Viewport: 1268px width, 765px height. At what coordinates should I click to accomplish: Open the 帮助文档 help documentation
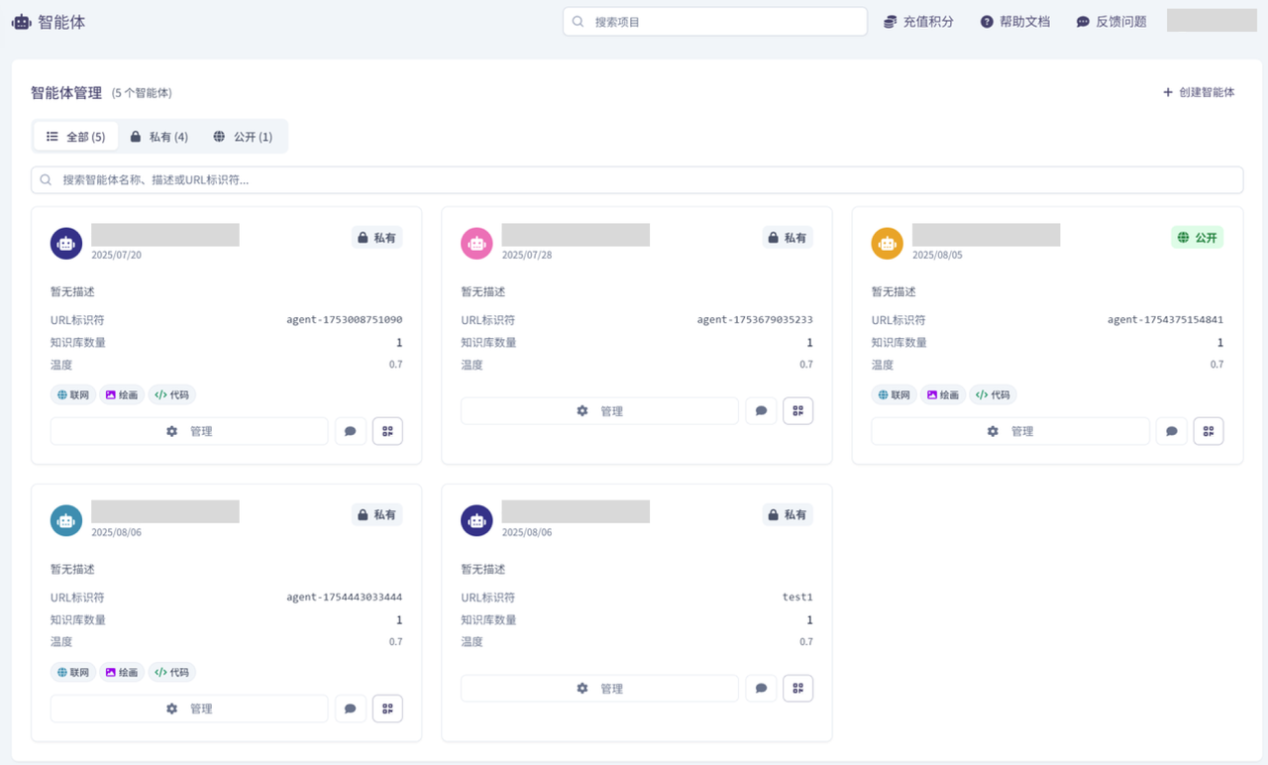1014,20
